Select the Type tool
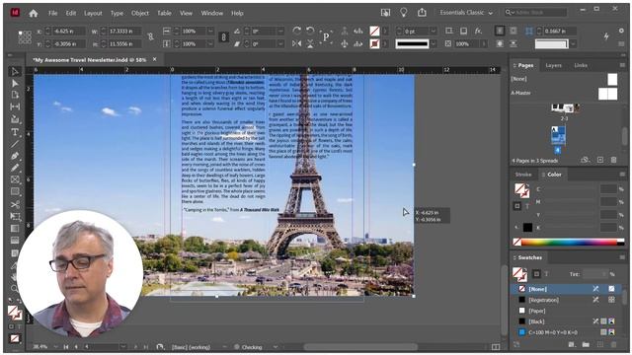The height and width of the screenshot is (355, 632). (x=15, y=132)
